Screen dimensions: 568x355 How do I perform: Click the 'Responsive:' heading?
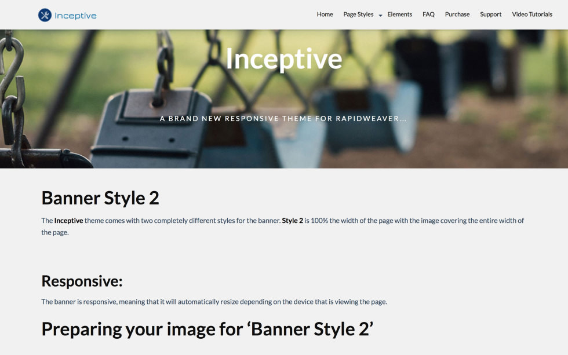[82, 281]
